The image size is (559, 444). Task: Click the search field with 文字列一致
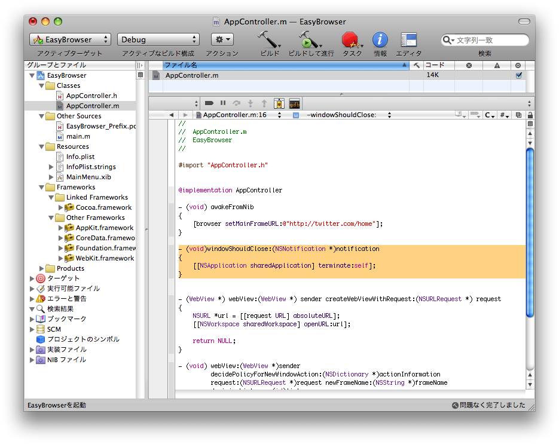(x=485, y=40)
